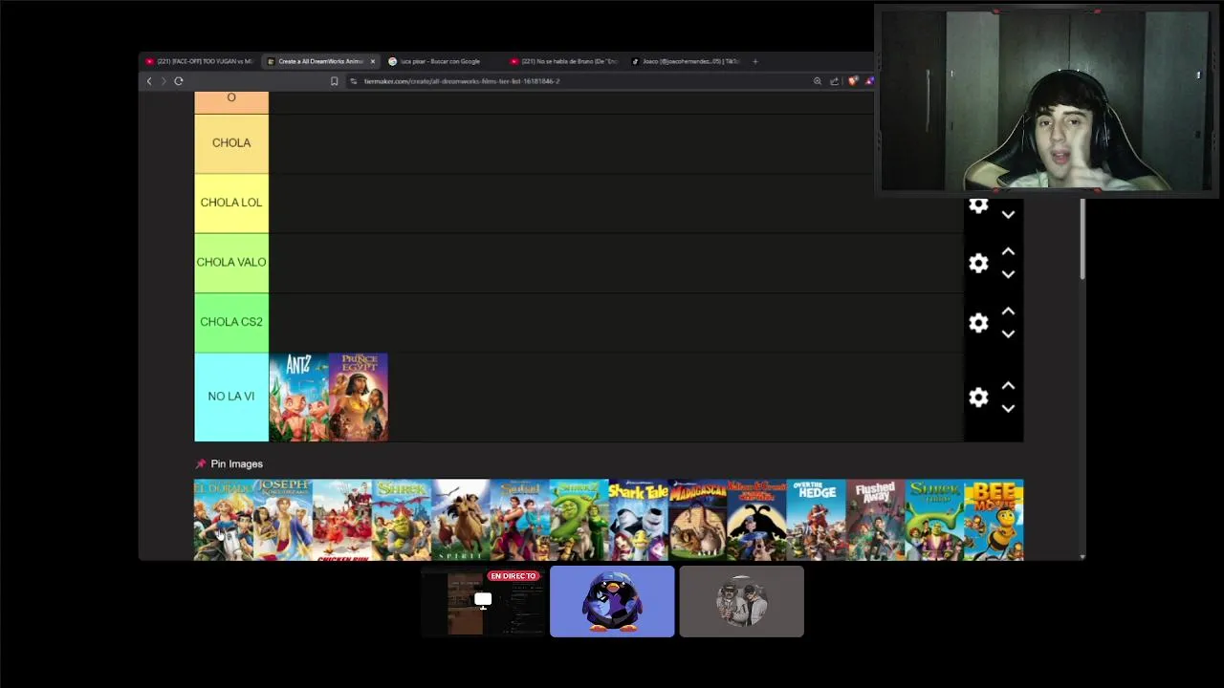Screen dimensions: 1224x688
Task: Open Brave Shields lion icon
Action: (853, 81)
